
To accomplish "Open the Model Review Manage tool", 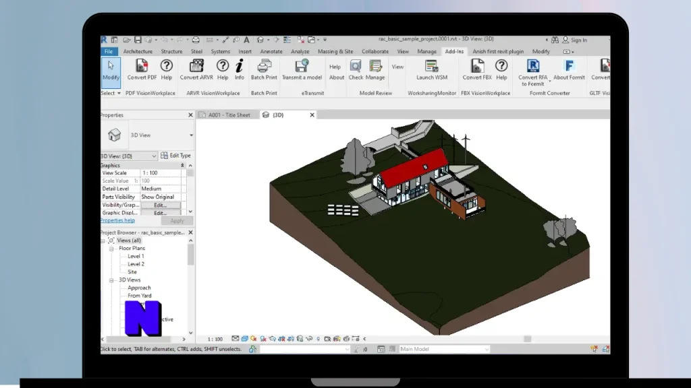I will click(x=375, y=70).
